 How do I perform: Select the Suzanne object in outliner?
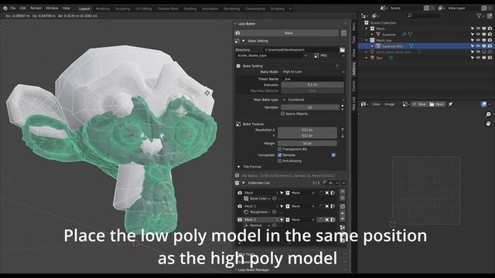tap(388, 34)
